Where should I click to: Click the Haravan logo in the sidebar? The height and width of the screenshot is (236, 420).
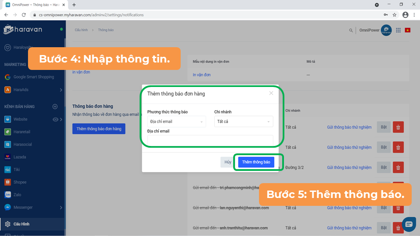(x=23, y=29)
